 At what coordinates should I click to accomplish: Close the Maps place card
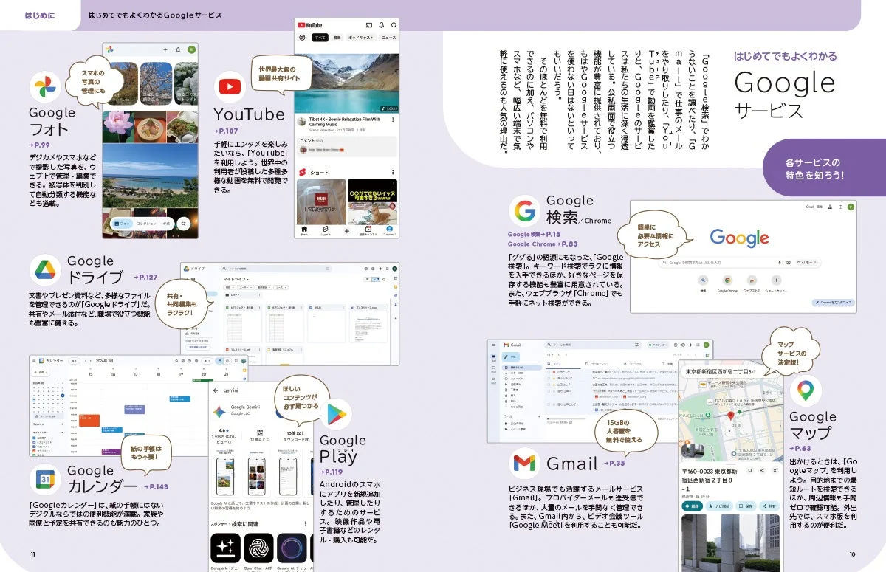click(775, 470)
